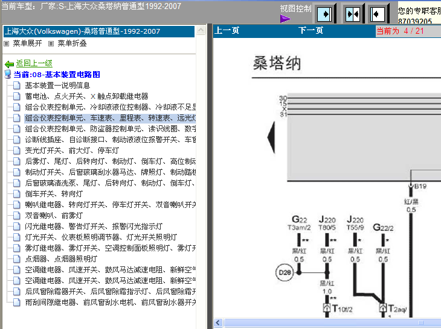The image size is (441, 329).
Task: Select current node 当前:08-基本装置电路图
Action: pyautogui.click(x=57, y=75)
